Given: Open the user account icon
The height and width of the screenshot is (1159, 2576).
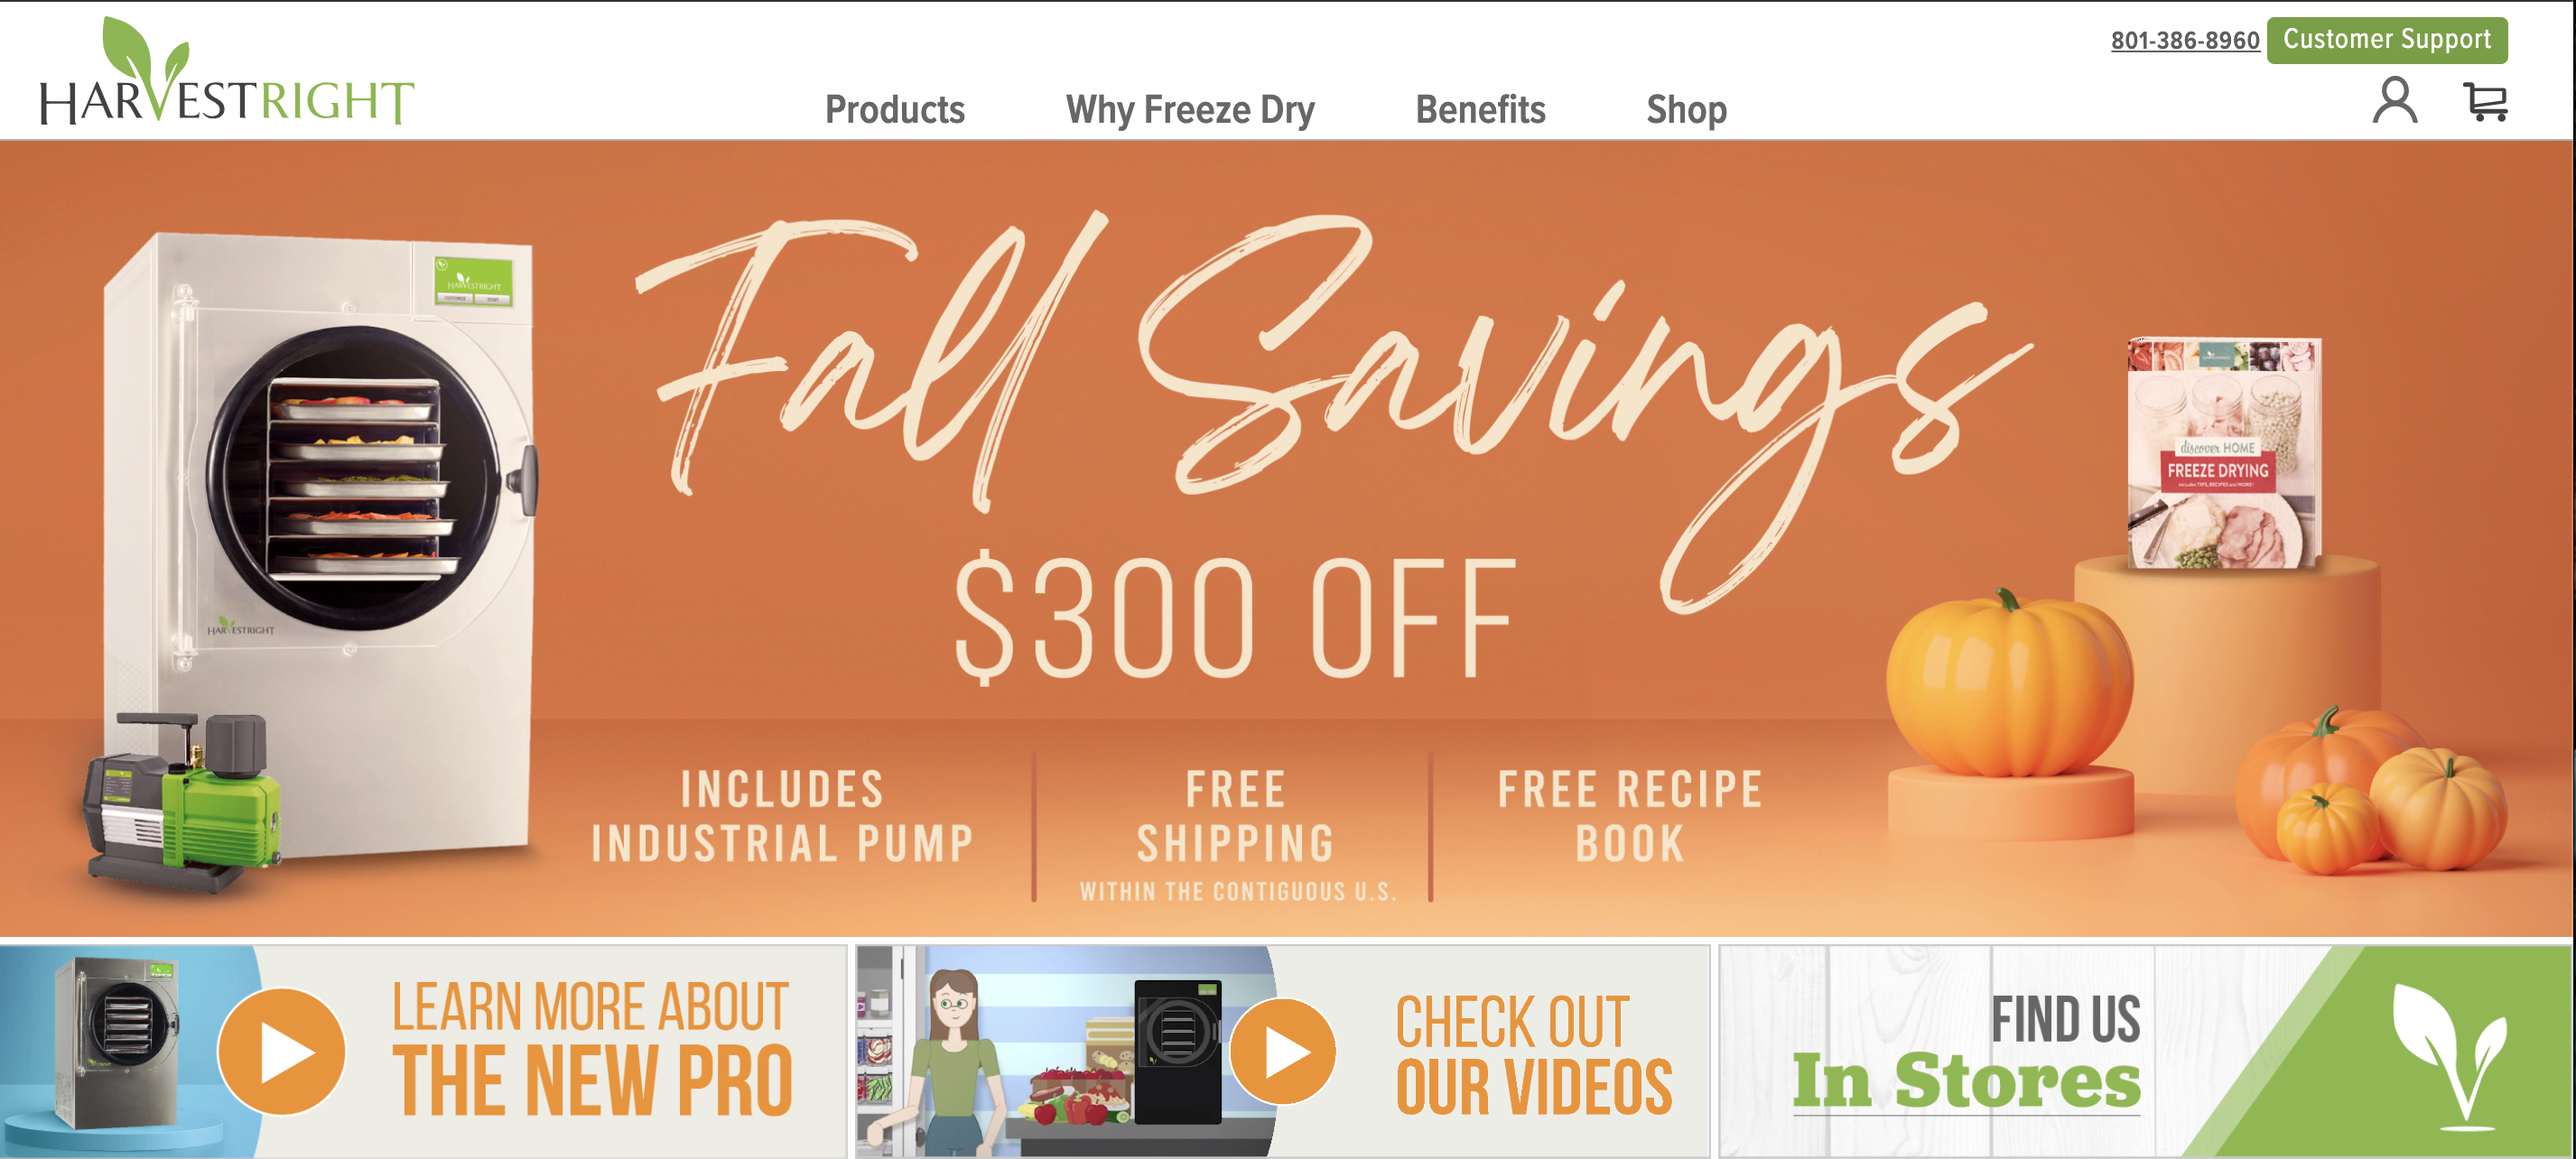Looking at the screenshot, I should (2395, 100).
